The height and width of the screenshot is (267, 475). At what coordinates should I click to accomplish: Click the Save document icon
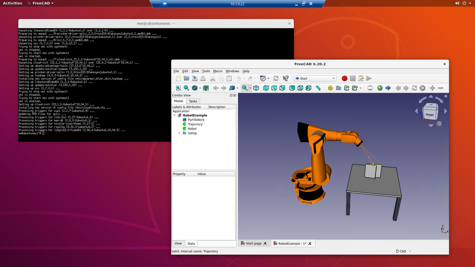[x=194, y=78]
